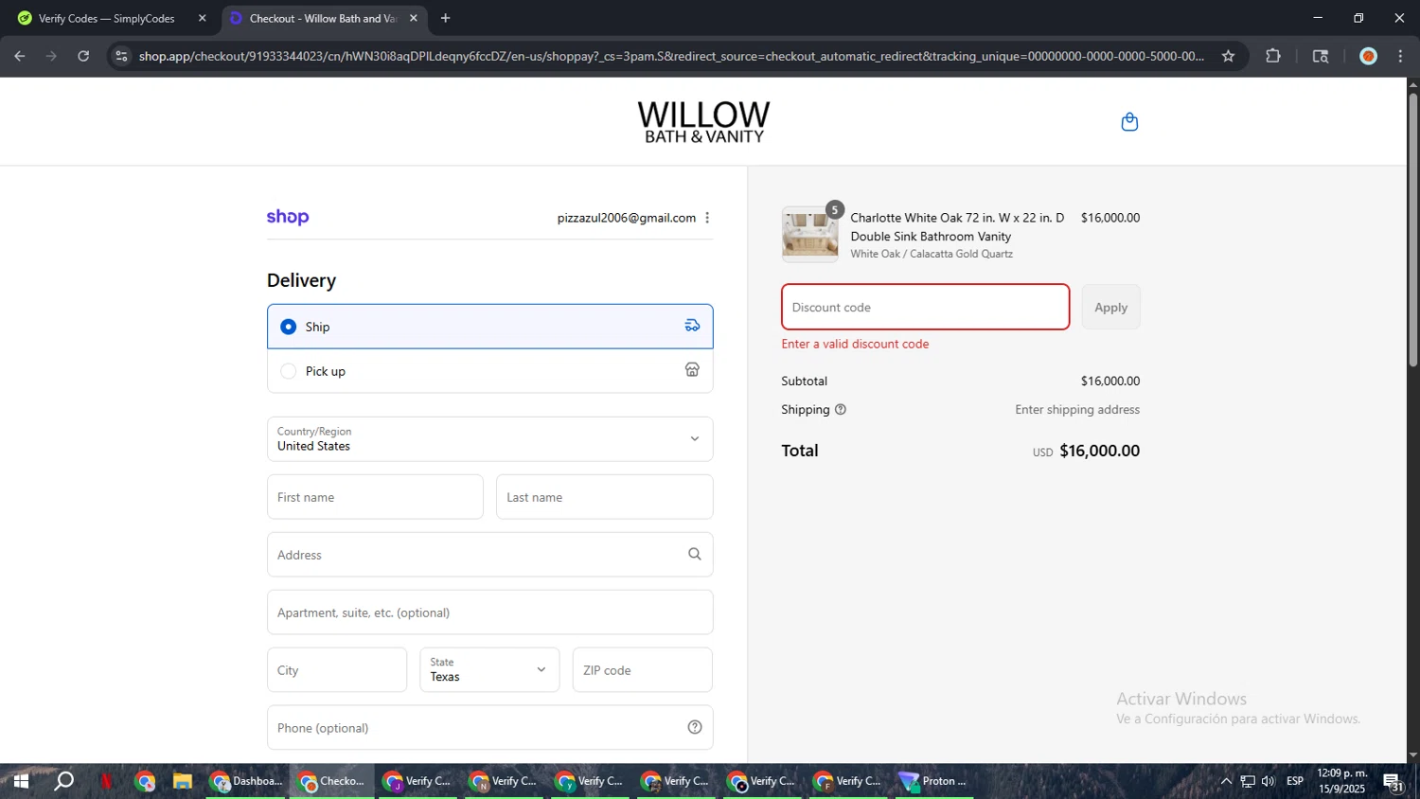Open the shopping bag cart icon
Viewport: 1420px width, 799px height.
(x=1129, y=122)
